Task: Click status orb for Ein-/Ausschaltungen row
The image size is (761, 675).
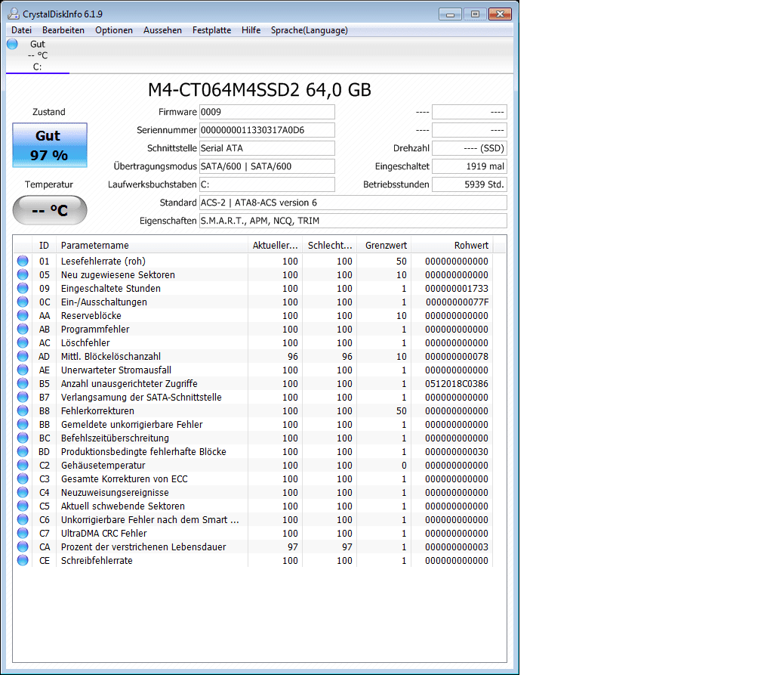Action: coord(23,302)
